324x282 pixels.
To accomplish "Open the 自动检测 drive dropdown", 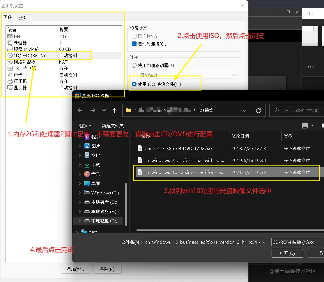I will (233, 74).
